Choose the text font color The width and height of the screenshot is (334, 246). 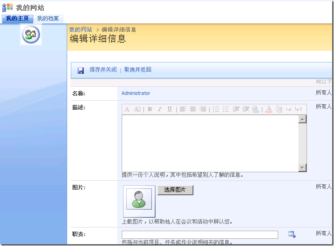269,109
